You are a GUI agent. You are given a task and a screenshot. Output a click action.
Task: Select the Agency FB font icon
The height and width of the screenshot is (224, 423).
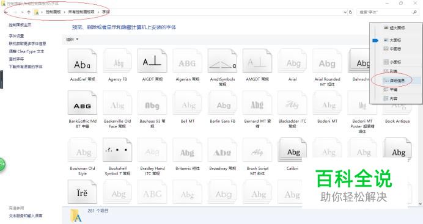pyautogui.click(x=117, y=61)
